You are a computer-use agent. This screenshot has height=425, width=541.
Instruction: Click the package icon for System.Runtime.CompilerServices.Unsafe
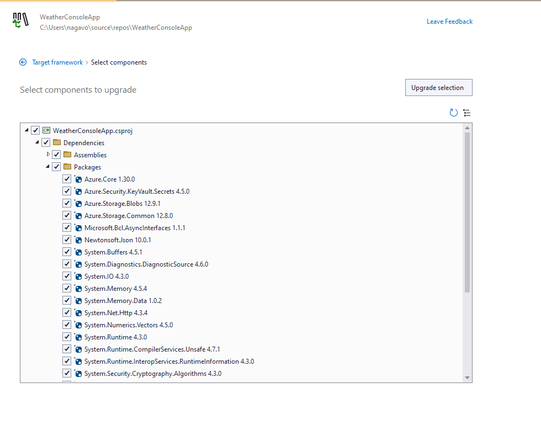78,349
